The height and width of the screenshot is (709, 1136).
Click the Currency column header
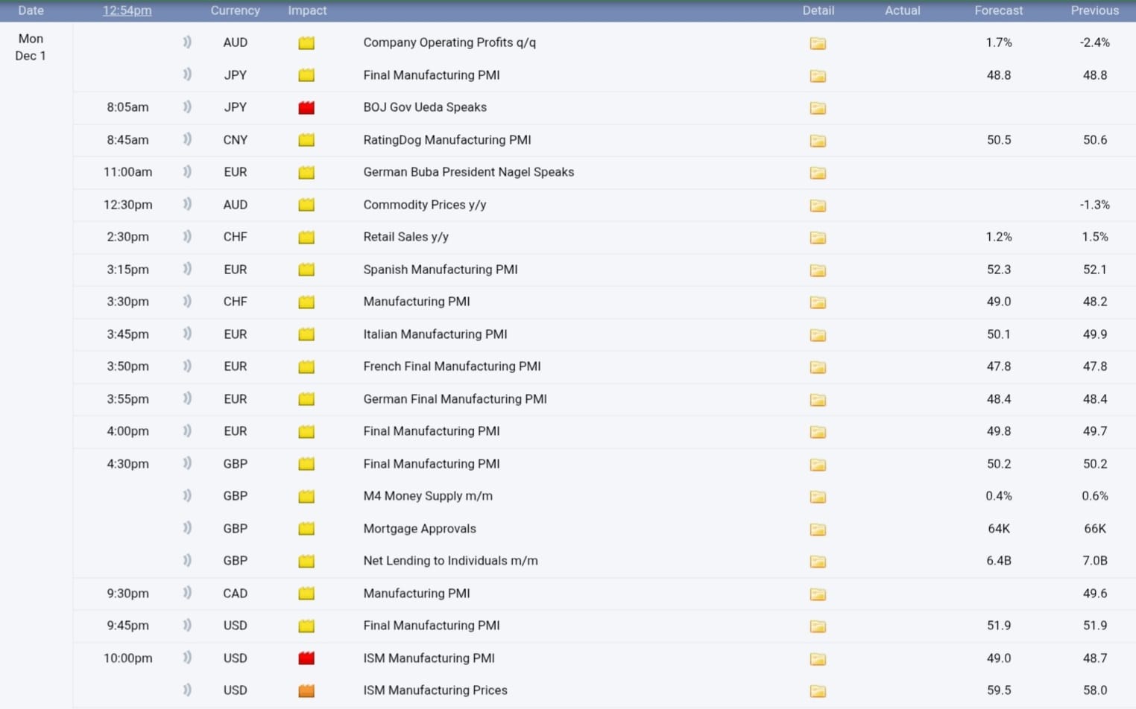pos(235,10)
